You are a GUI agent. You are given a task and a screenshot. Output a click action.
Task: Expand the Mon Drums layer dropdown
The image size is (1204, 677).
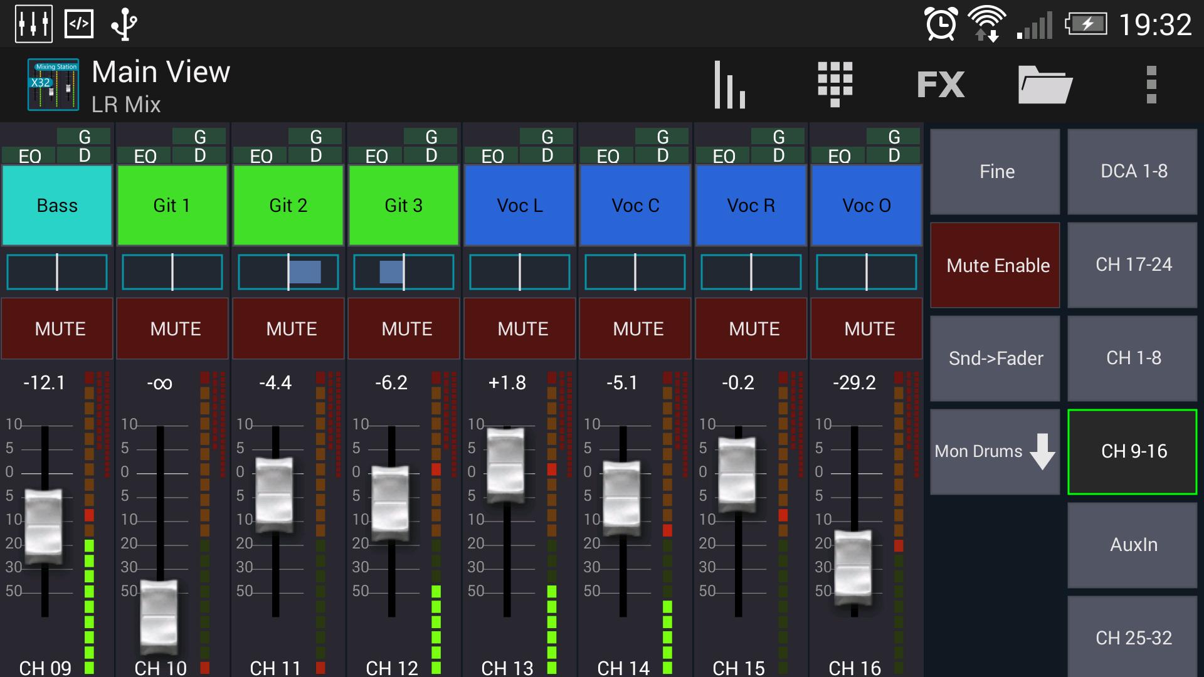[995, 451]
